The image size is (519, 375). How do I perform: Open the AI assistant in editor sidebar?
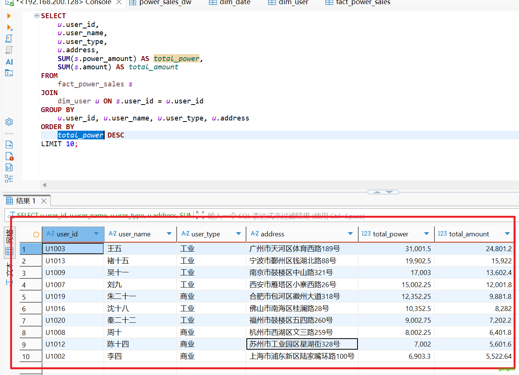point(9,62)
